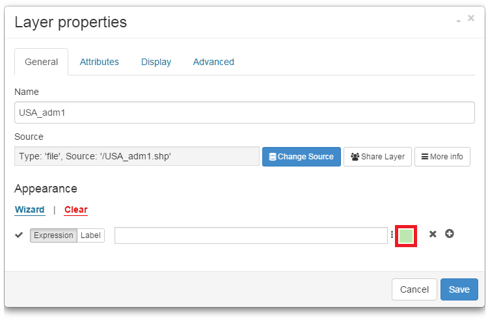Open the appearance Wizard link
Viewport: 488px width, 320px height.
point(29,209)
